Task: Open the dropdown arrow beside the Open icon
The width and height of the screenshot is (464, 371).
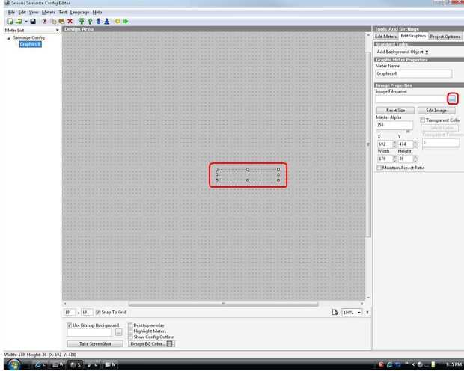Action: coord(25,22)
